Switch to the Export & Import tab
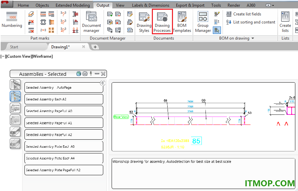Viewport: 298px width, 191px height. tap(190, 5)
